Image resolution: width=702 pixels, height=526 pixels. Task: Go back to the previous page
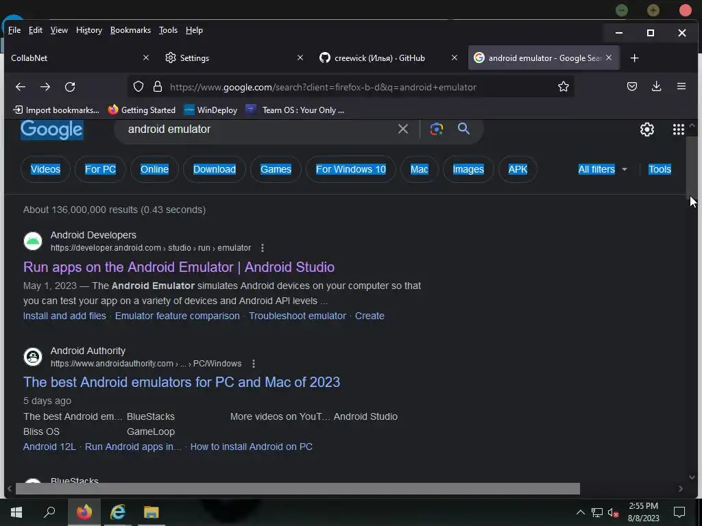[x=21, y=87]
